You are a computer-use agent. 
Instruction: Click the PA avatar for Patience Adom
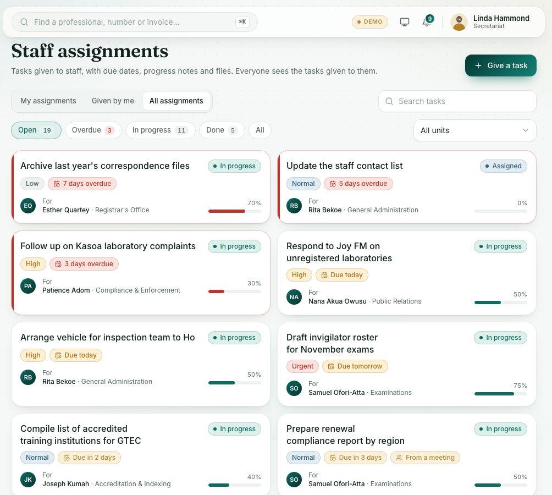[x=28, y=286]
